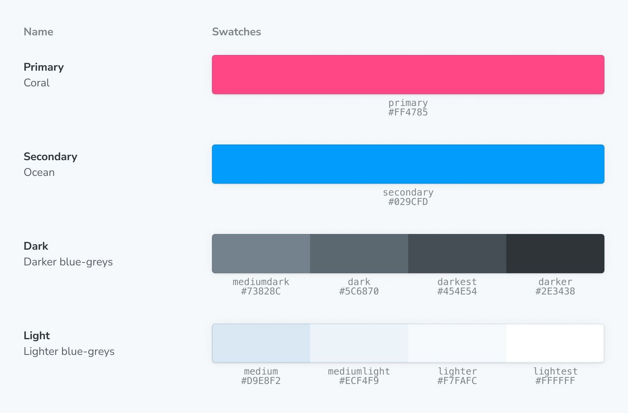Choose the dark swatch above #5C6870
The width and height of the screenshot is (628, 413).
(x=359, y=254)
